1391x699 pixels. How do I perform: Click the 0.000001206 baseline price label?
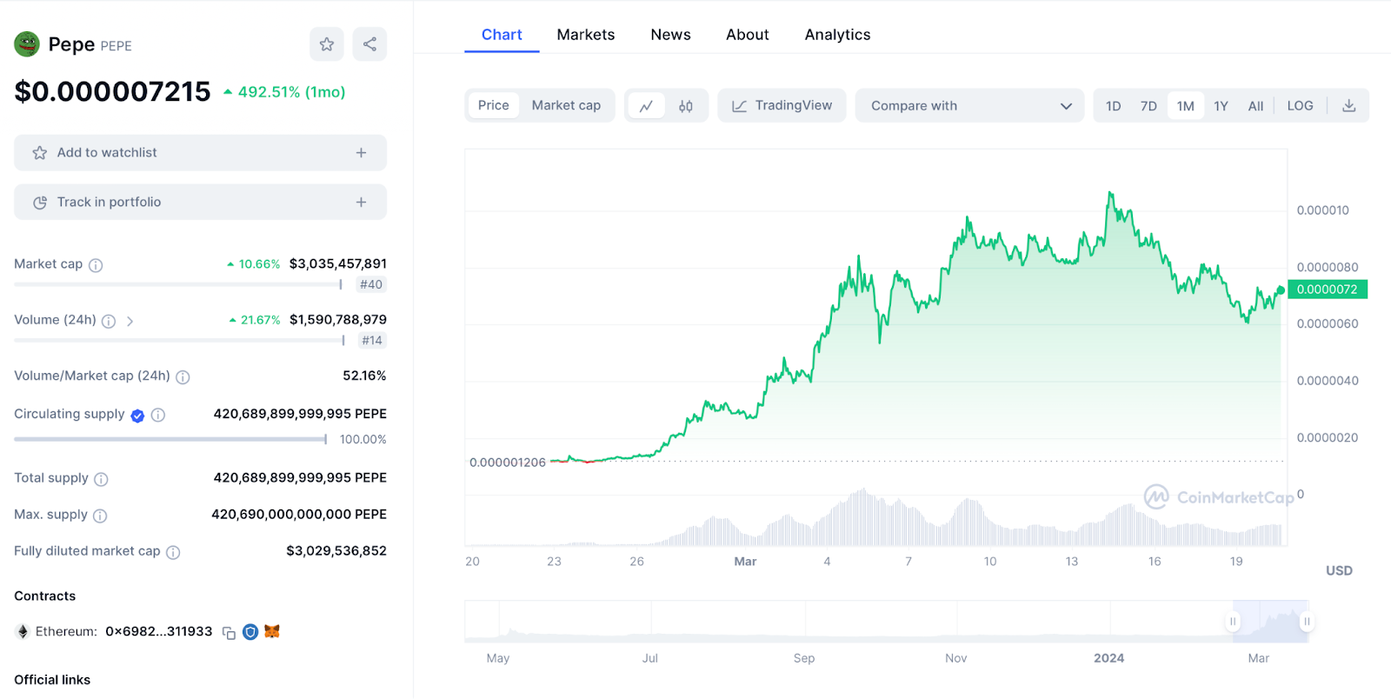tap(508, 463)
